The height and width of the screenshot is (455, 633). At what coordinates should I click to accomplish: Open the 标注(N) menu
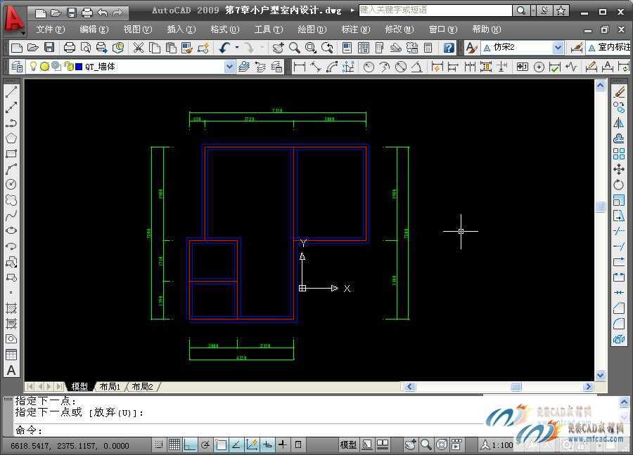point(356,29)
